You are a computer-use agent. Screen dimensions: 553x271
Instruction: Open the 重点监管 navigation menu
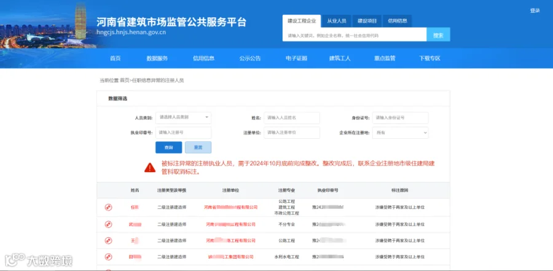click(385, 58)
